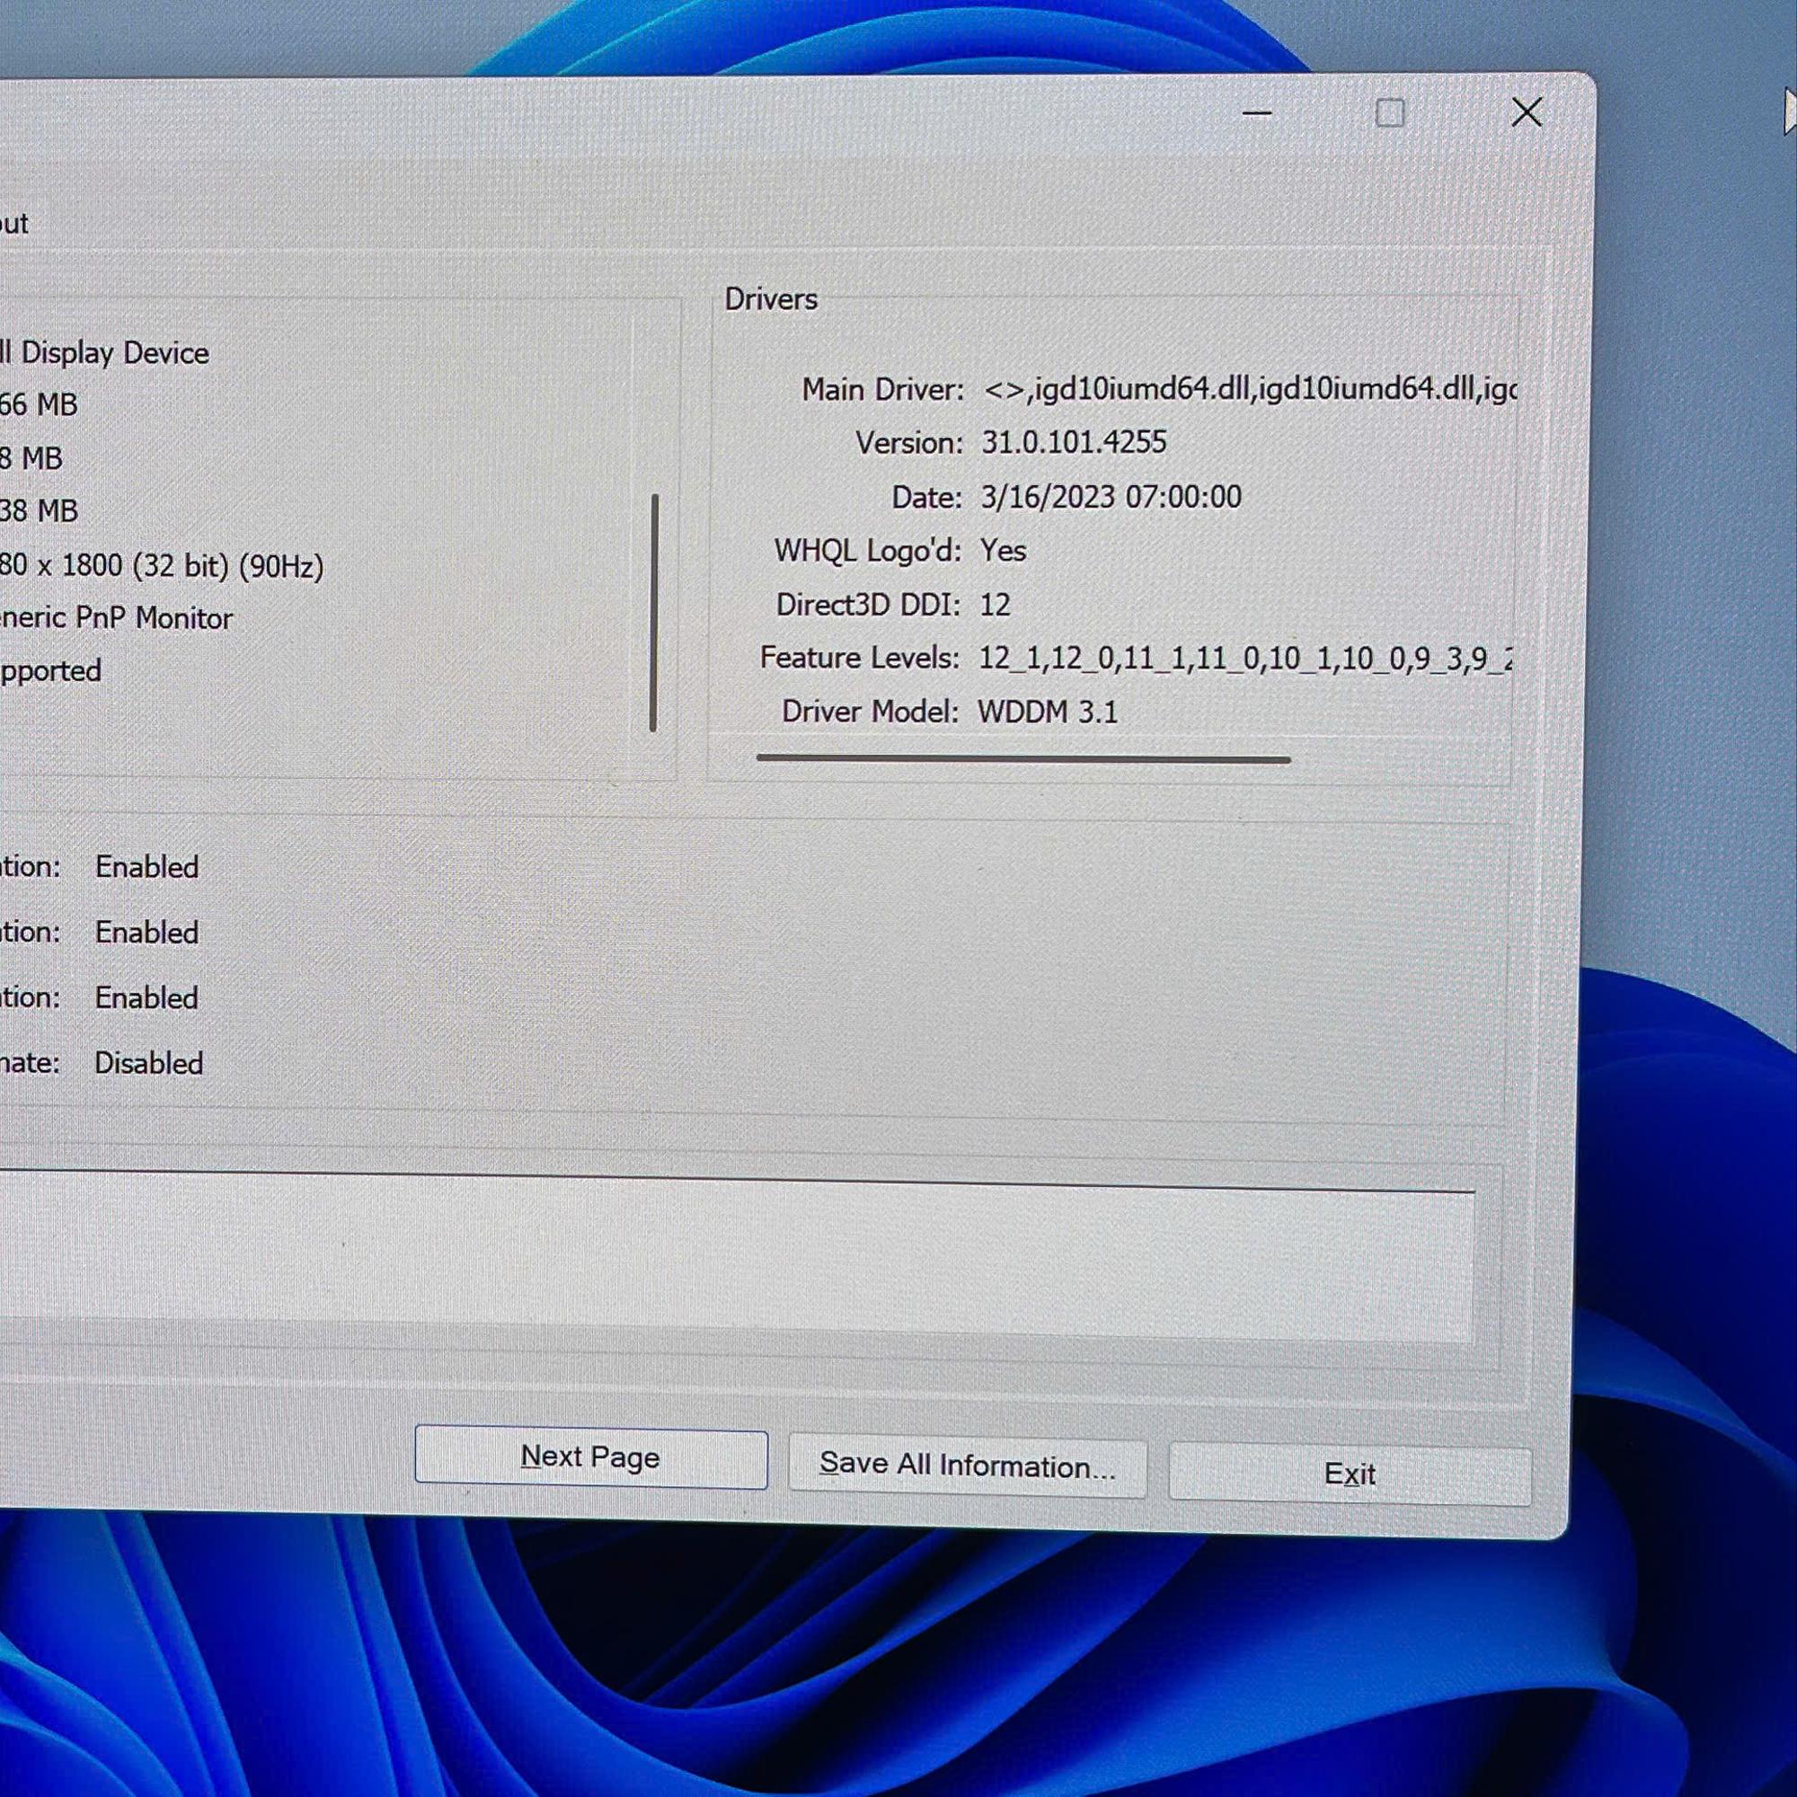Close the window with X icon
Viewport: 1797px width, 1797px height.
(x=1527, y=112)
